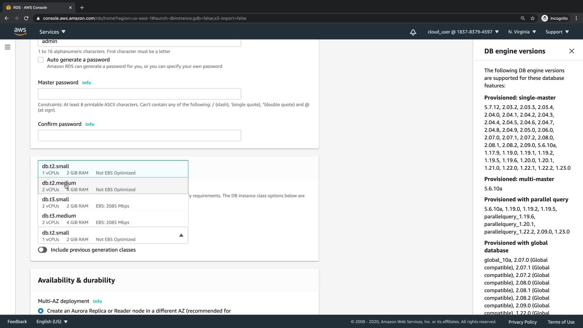Click the AWS logo home icon
This screenshot has height=328, width=583.
[20, 32]
